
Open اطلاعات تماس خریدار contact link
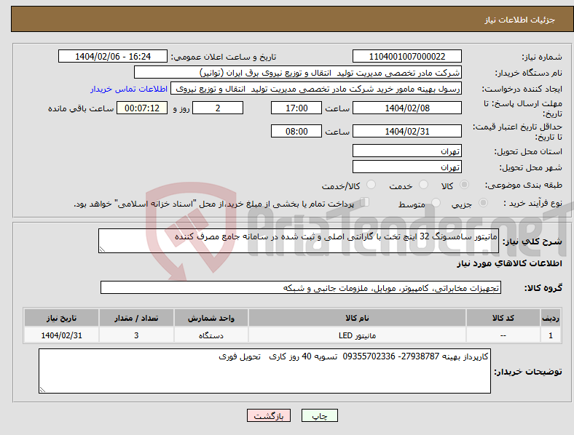(129, 89)
